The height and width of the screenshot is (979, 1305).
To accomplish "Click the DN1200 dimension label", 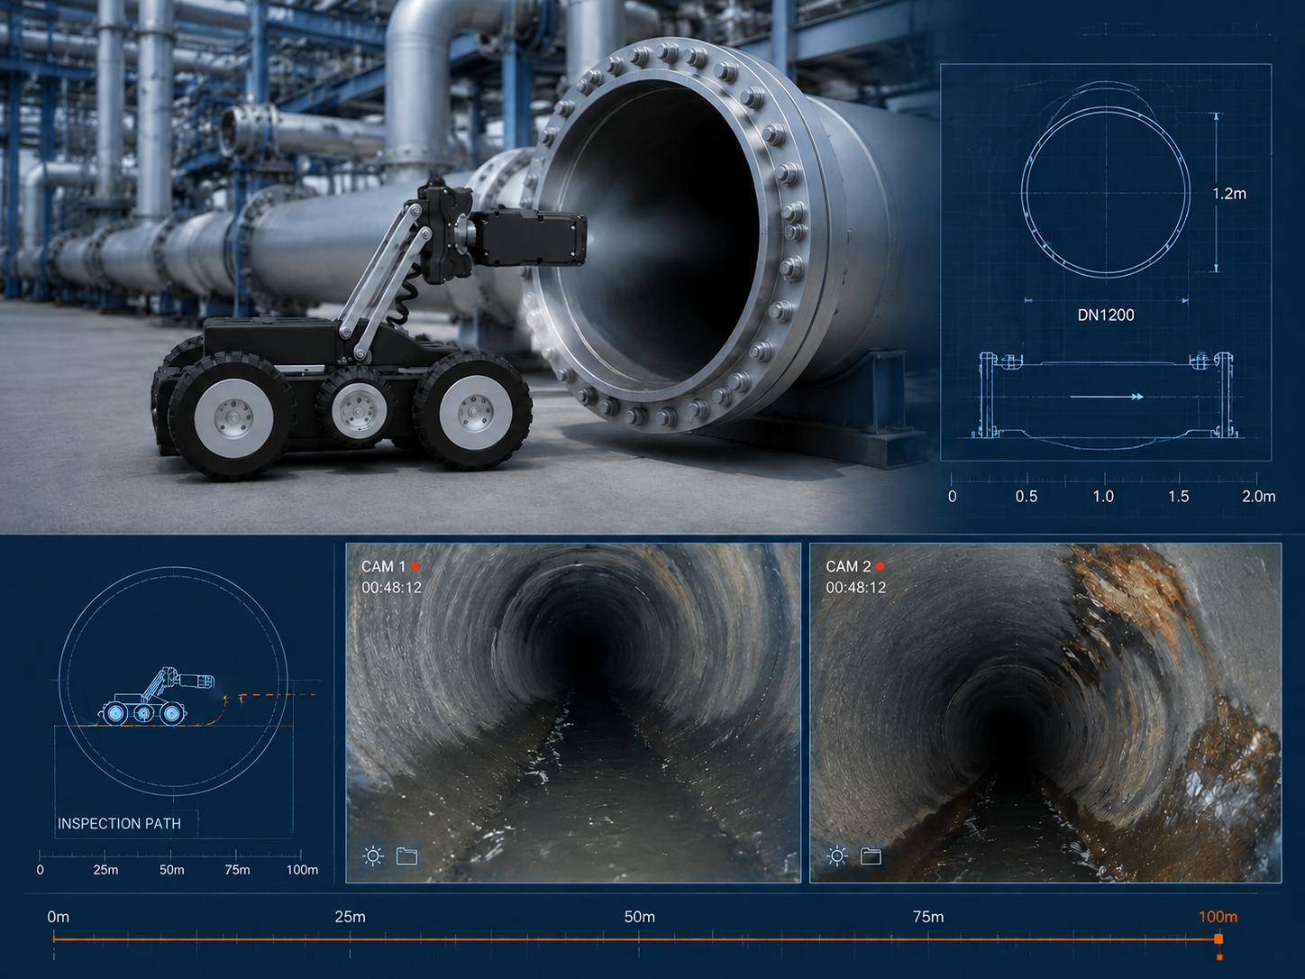I will (1106, 315).
